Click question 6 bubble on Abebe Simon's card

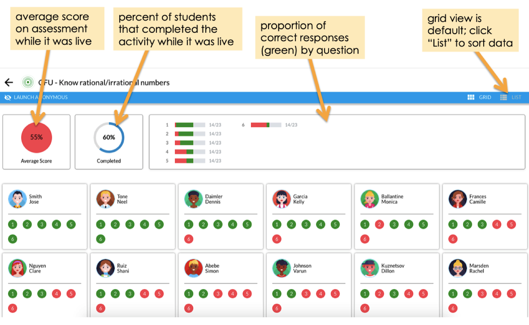click(189, 308)
